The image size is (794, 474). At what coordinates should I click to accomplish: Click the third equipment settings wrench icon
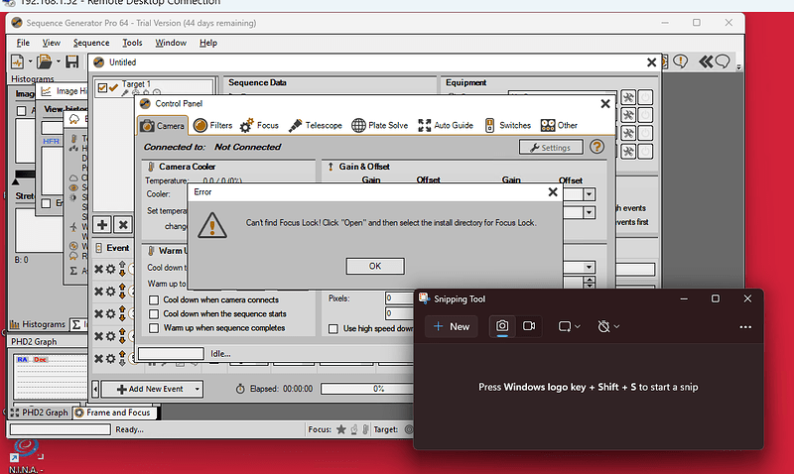pos(628,134)
